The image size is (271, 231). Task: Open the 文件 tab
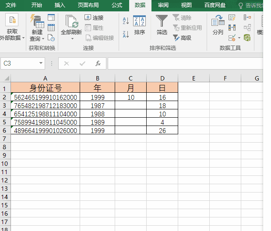coord(11,5)
